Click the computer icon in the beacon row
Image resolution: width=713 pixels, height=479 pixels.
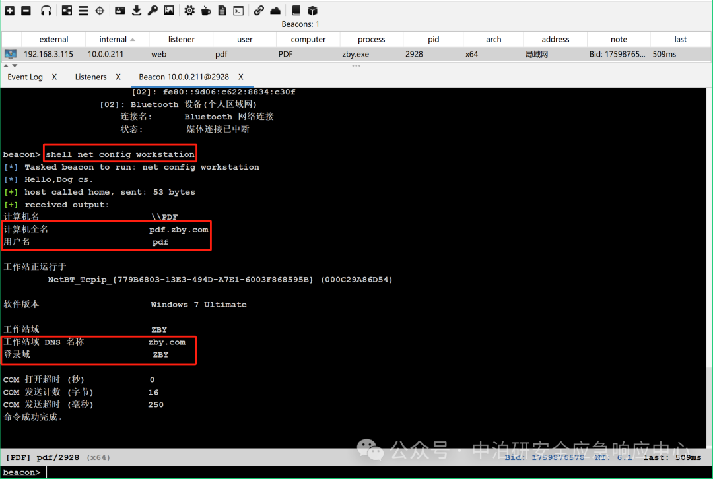11,54
